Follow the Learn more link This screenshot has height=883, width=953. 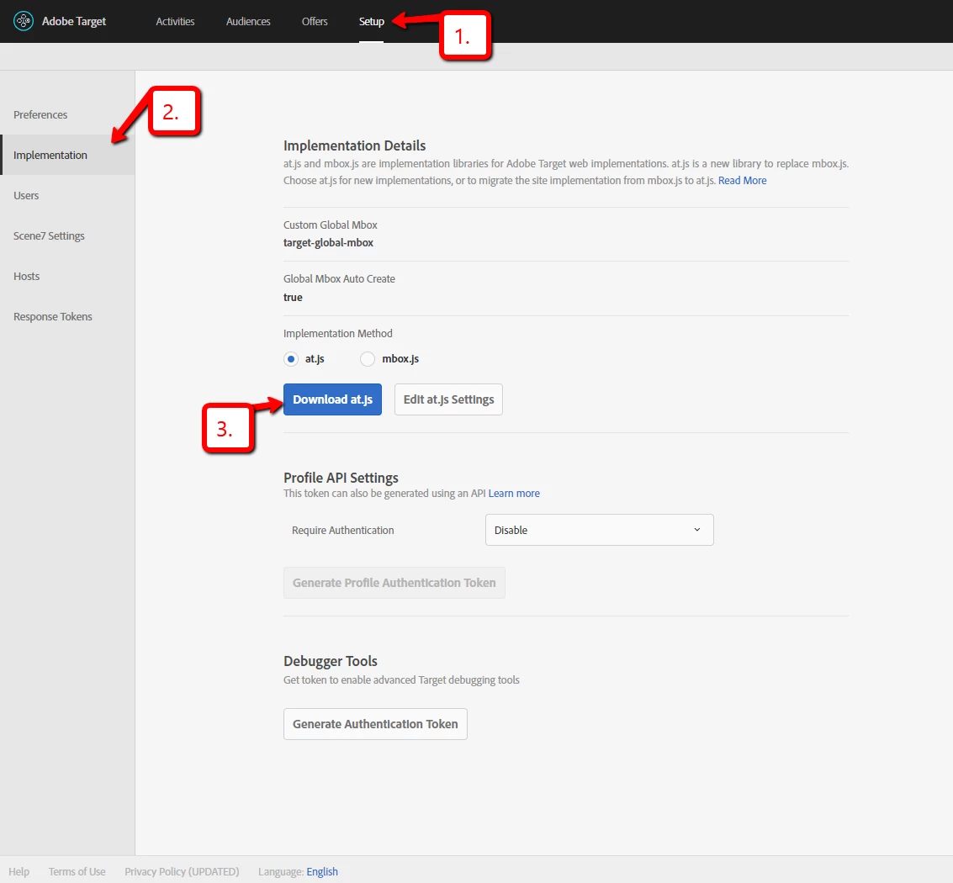click(514, 494)
